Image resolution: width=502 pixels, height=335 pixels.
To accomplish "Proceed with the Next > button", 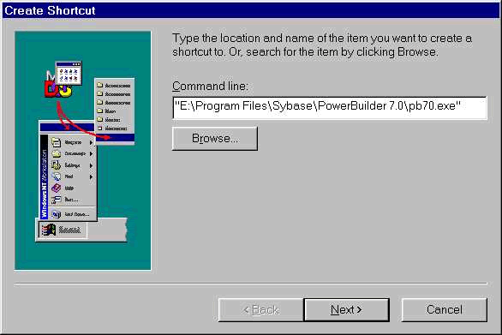I will [346, 309].
